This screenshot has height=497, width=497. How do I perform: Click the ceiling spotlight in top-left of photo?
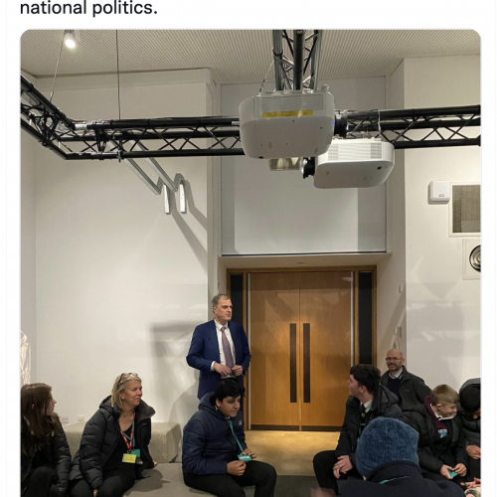pyautogui.click(x=70, y=39)
